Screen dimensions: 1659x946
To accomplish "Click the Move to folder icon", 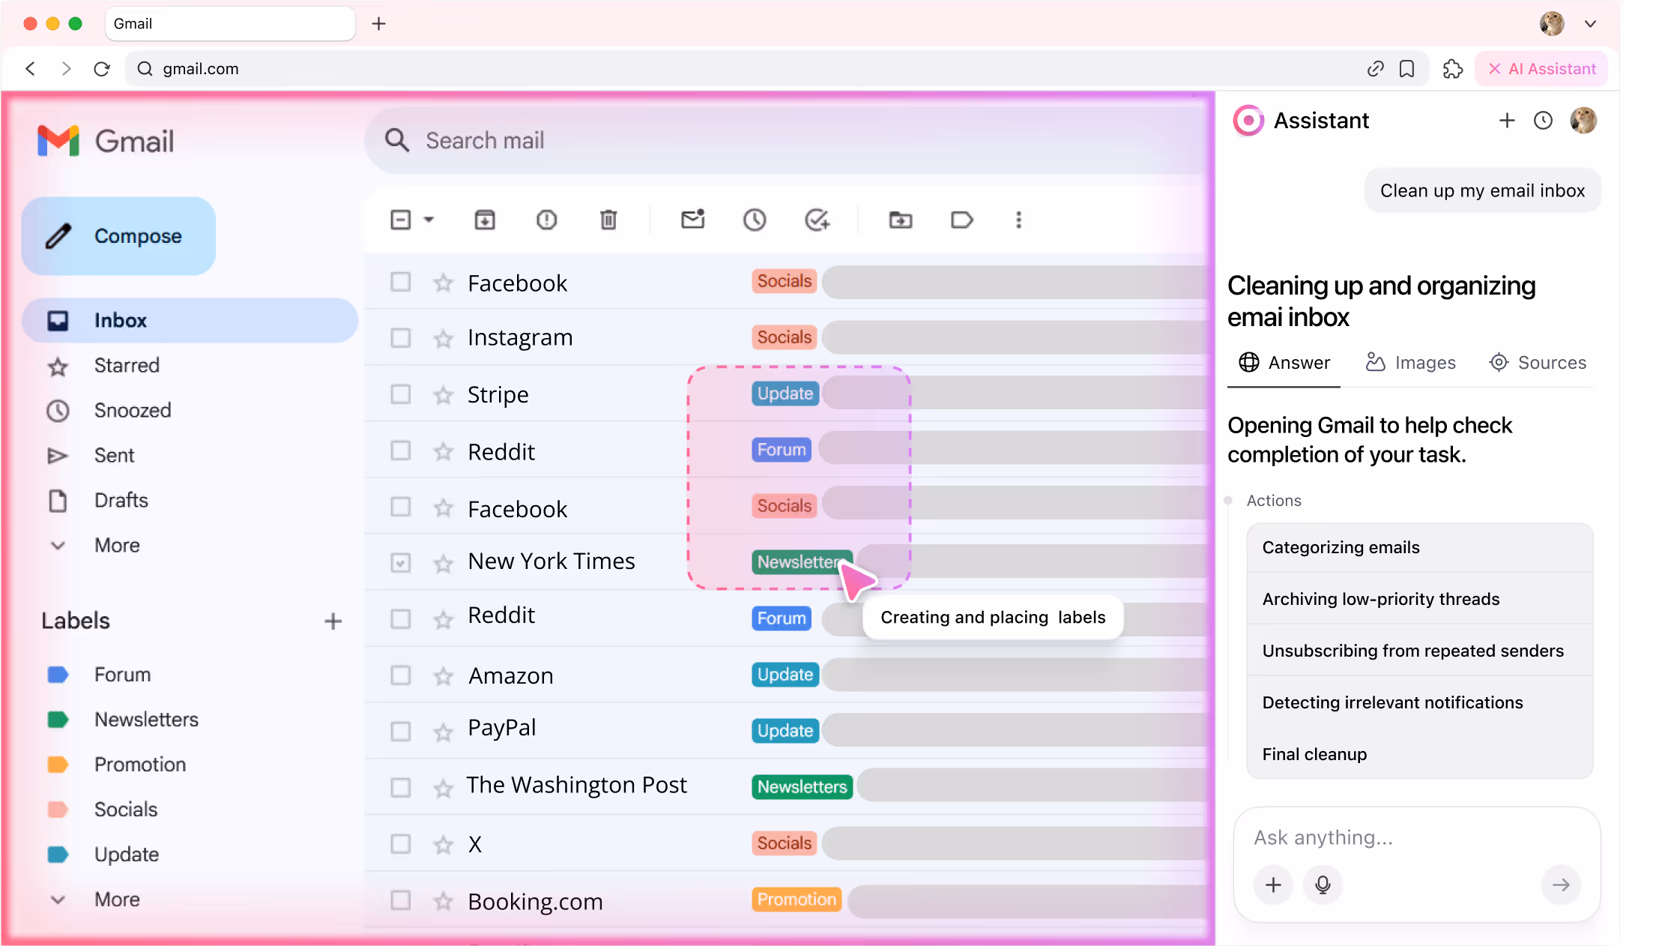I will (x=900, y=220).
